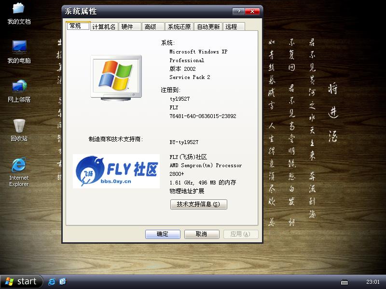Viewport: 386px width, 289px height.
Task: Open Internet Explorer in the quick launch bar
Action: (52, 281)
